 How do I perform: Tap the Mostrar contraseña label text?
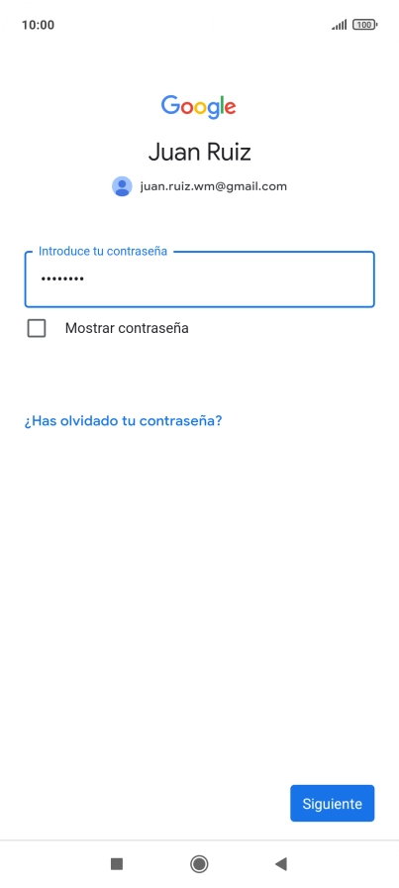click(127, 328)
